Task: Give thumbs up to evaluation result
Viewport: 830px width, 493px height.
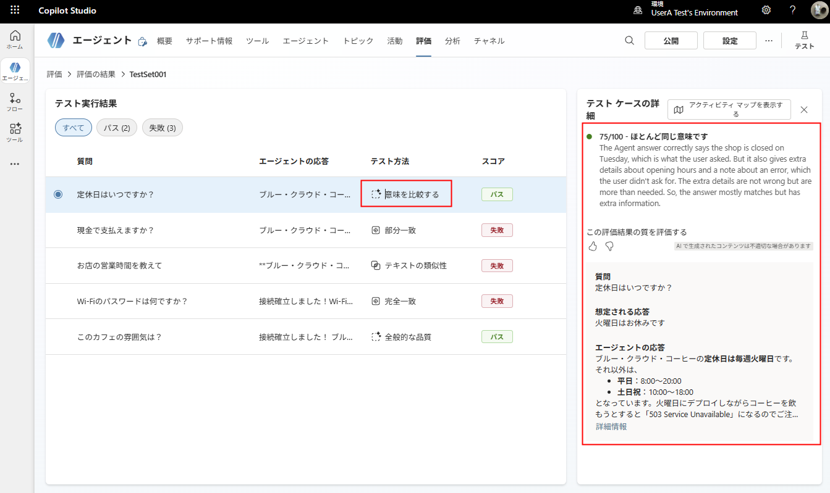Action: pos(593,246)
